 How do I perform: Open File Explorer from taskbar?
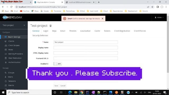point(76,92)
